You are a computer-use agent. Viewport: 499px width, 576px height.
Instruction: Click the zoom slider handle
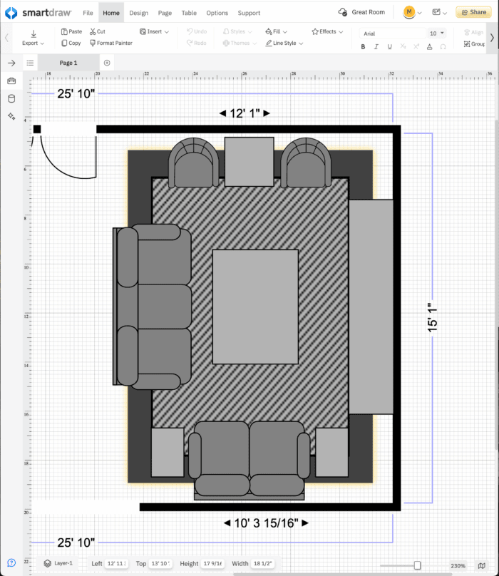tap(417, 565)
